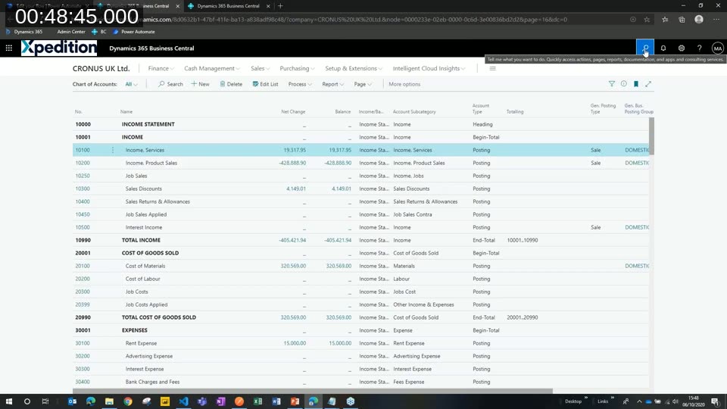Viewport: 727px width, 409px height.
Task: Open PowerPoint from the taskbar
Action: pos(295,401)
